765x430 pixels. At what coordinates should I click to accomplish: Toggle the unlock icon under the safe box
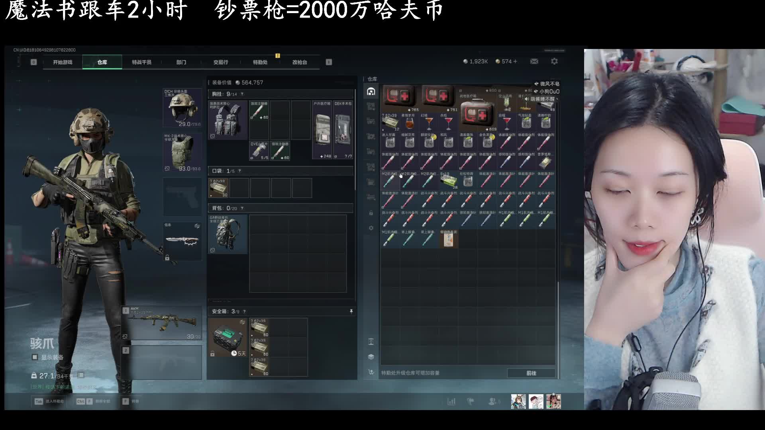pos(212,354)
